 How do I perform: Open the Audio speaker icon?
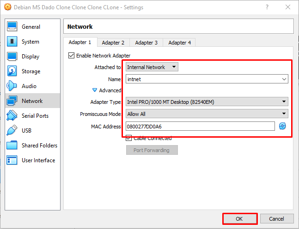point(12,86)
